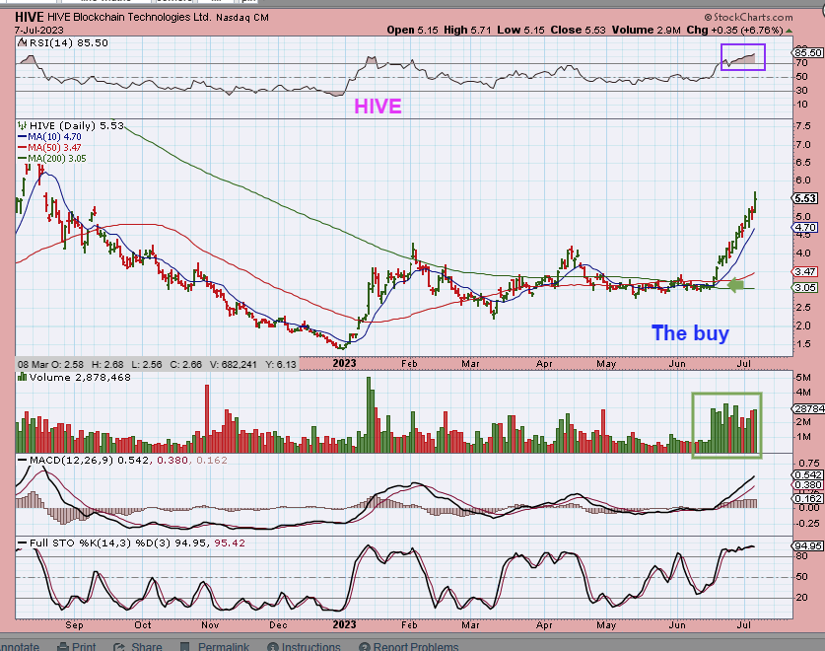The image size is (825, 651).
Task: Click the Sep label on the bottom axis
Action: coord(74,625)
